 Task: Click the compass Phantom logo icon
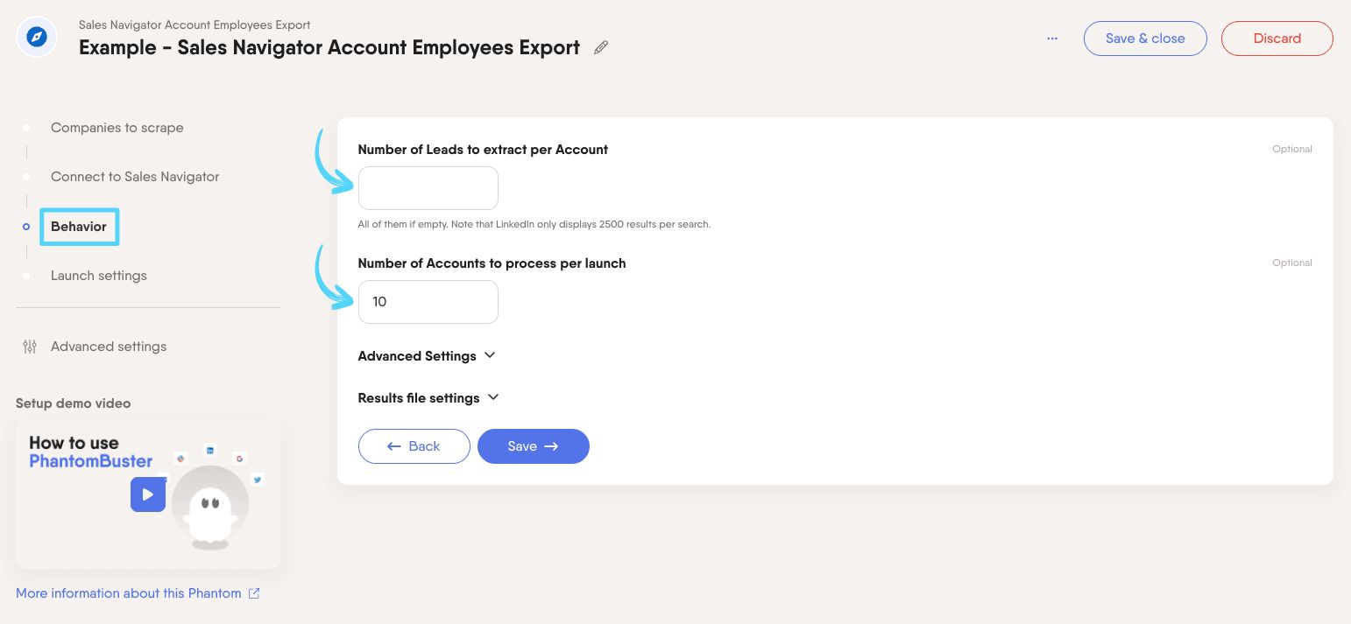coord(37,38)
